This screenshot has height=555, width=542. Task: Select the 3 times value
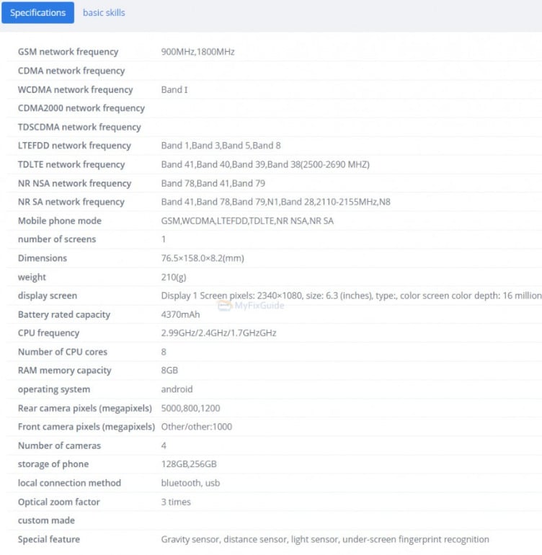click(x=176, y=502)
